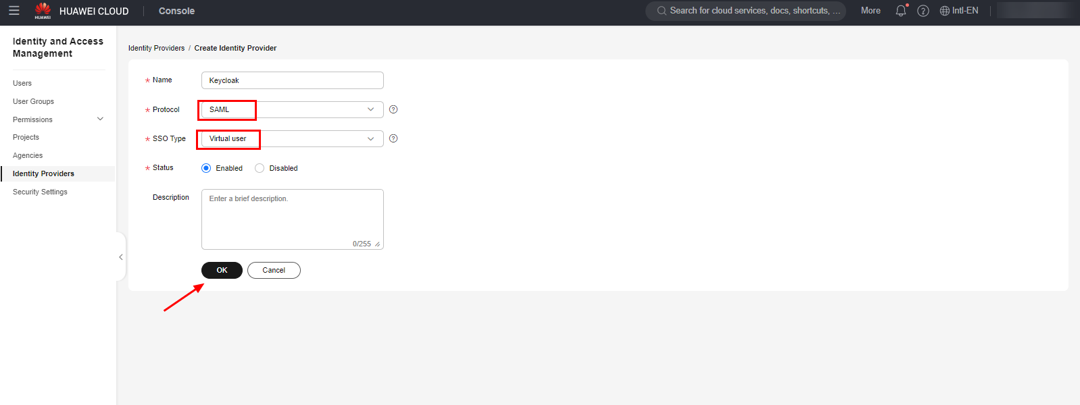The height and width of the screenshot is (405, 1080).
Task: Open the Protocol dropdown showing SAML
Action: 292,109
